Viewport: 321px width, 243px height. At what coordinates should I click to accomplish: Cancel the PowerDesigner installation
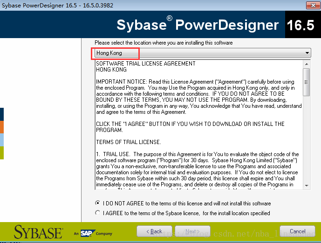coord(297,231)
